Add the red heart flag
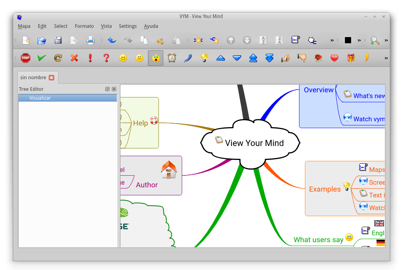This screenshot has width=403, height=270. tap(334, 58)
